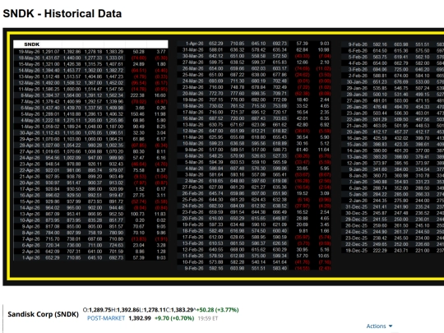Open the Actions dropdown menu
Viewport: 444px width, 333px height.
[x=379, y=326]
